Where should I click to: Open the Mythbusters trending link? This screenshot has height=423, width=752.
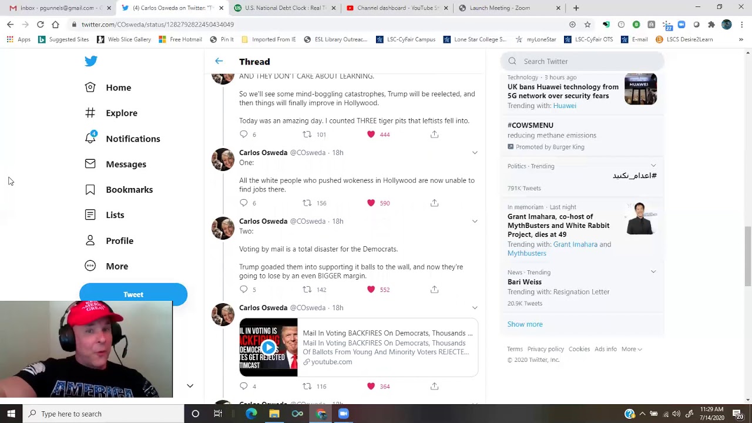coord(527,253)
